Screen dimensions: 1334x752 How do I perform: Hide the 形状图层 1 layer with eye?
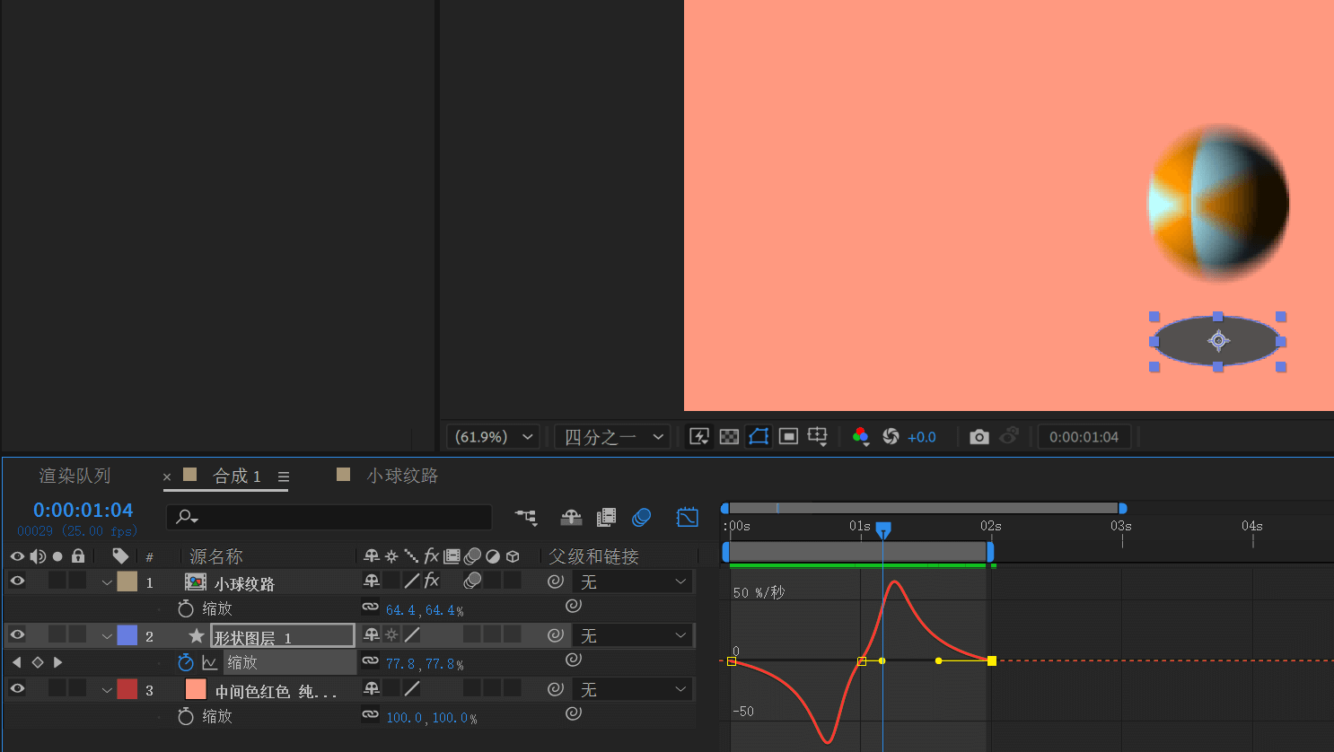pos(17,634)
